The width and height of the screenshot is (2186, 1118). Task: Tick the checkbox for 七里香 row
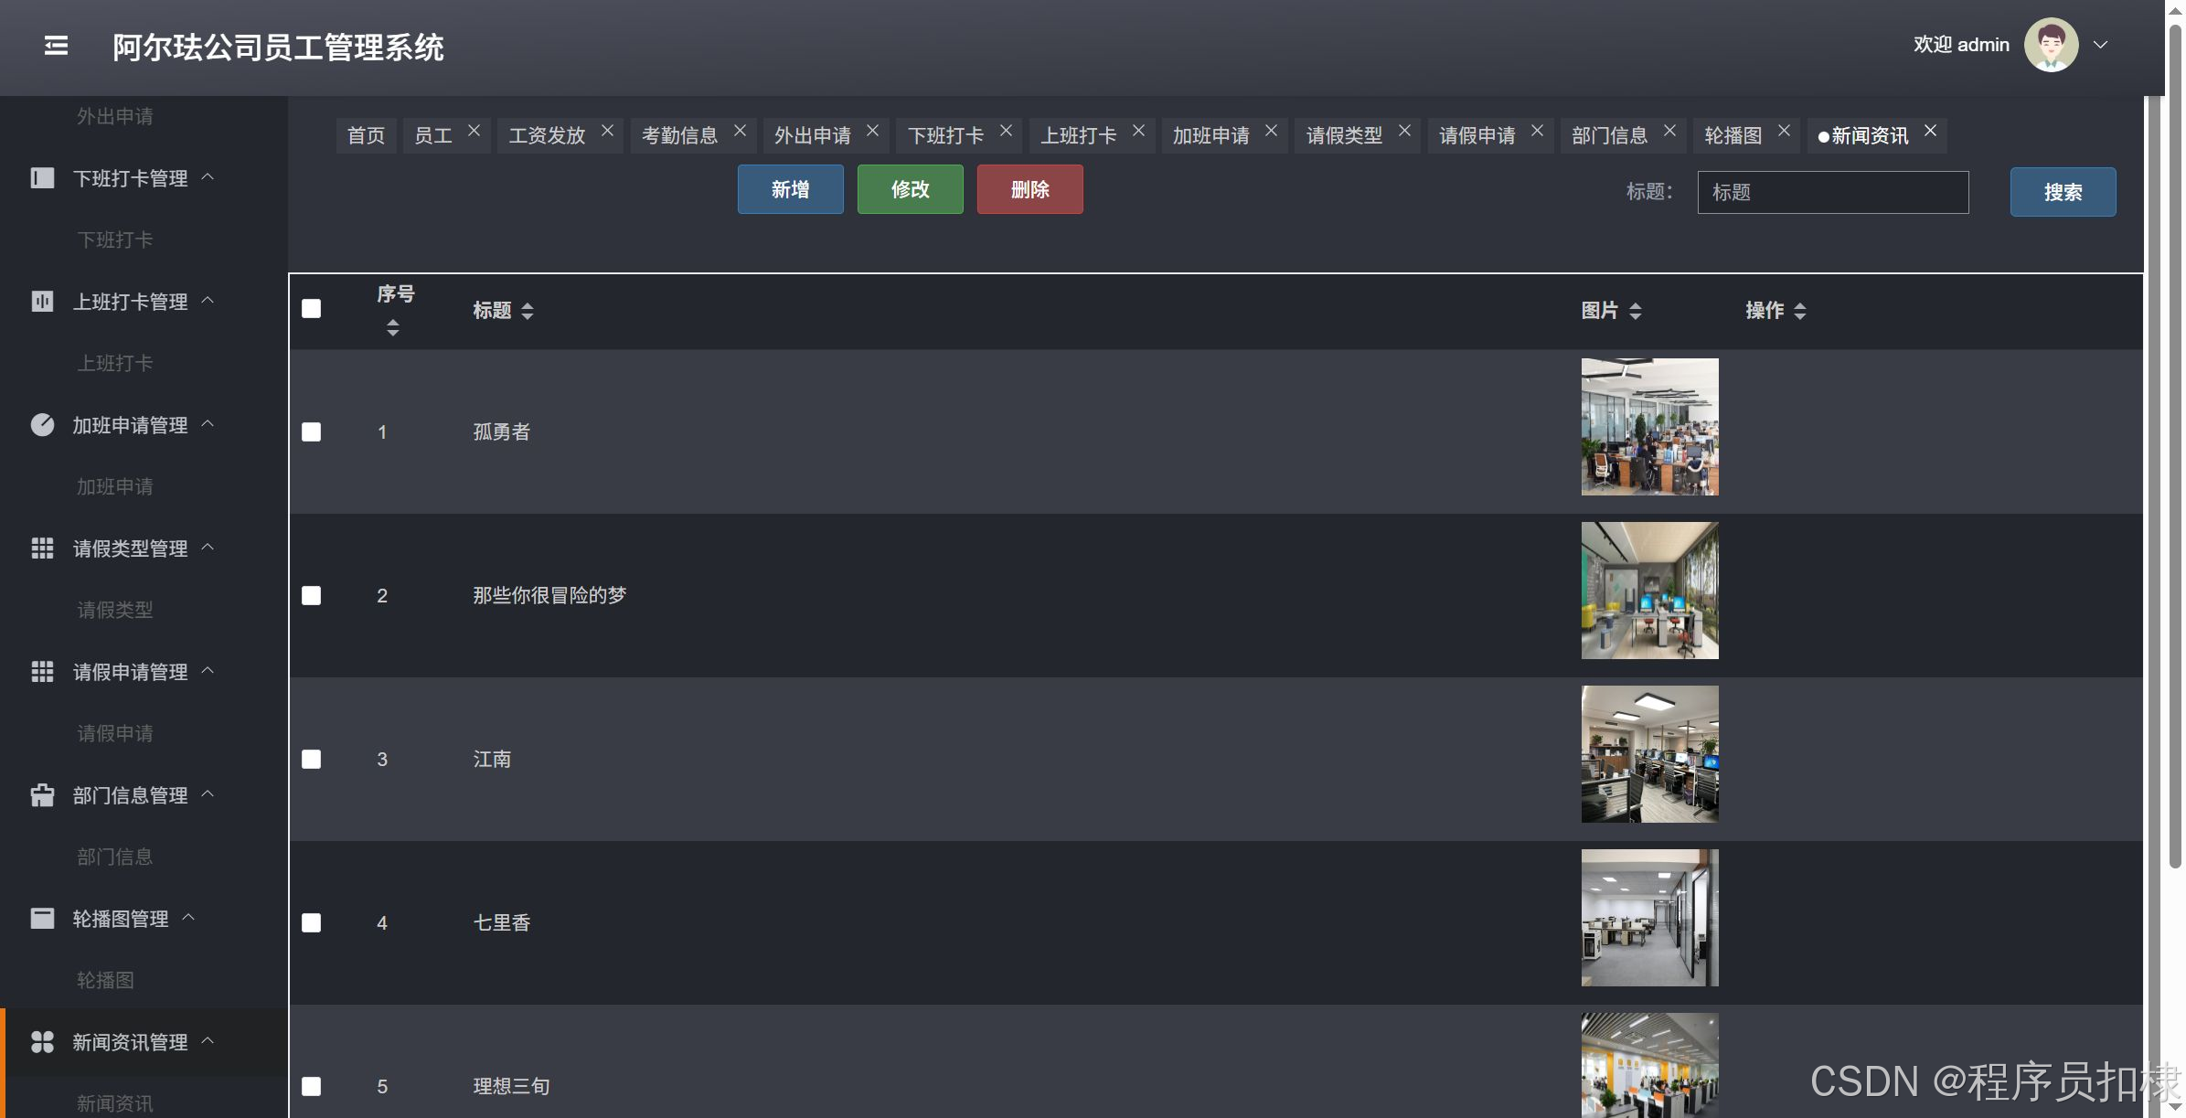(312, 922)
